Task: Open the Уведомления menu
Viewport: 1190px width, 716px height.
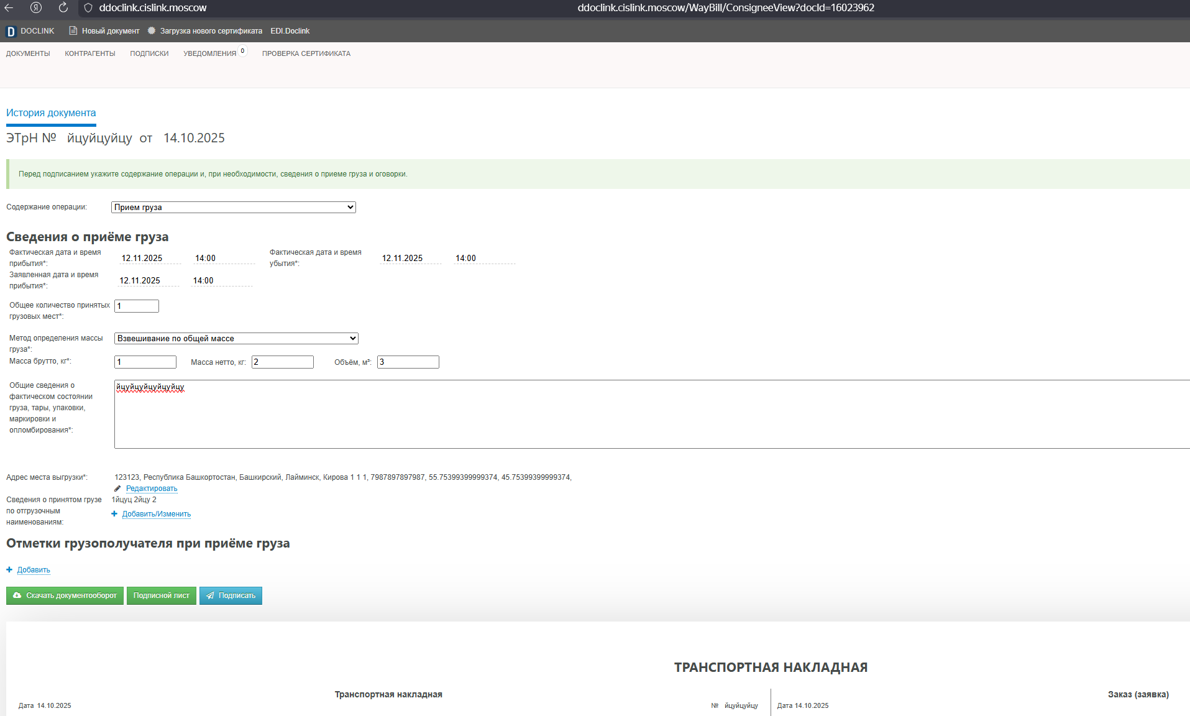Action: pyautogui.click(x=210, y=53)
